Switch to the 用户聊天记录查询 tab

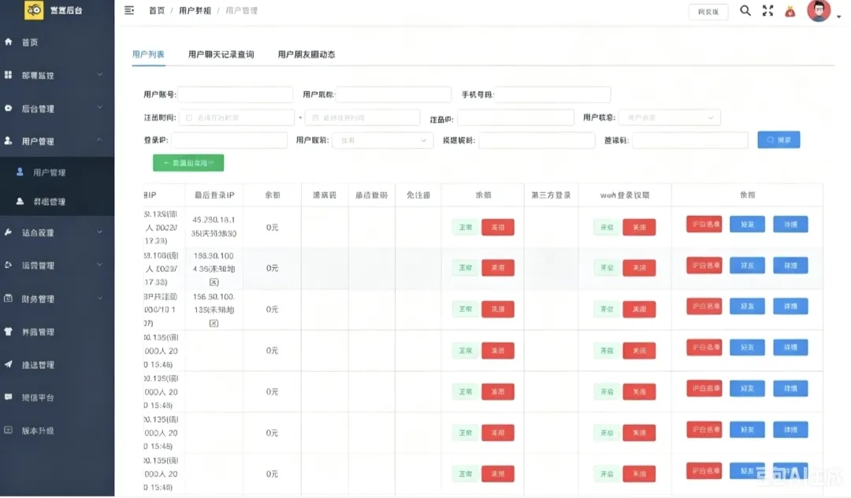point(221,54)
